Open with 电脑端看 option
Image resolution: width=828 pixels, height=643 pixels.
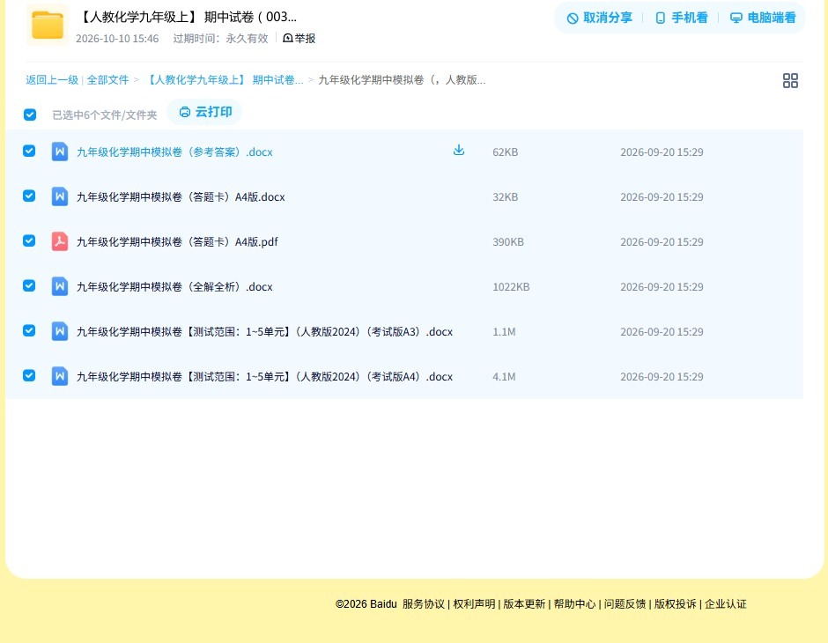[763, 18]
